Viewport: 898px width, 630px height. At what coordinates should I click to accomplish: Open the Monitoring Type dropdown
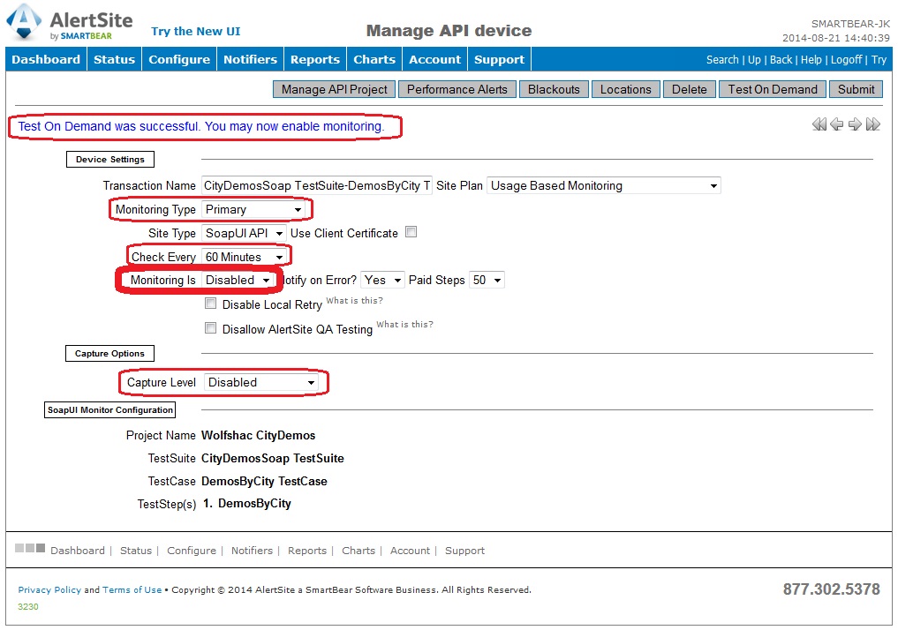(x=253, y=209)
